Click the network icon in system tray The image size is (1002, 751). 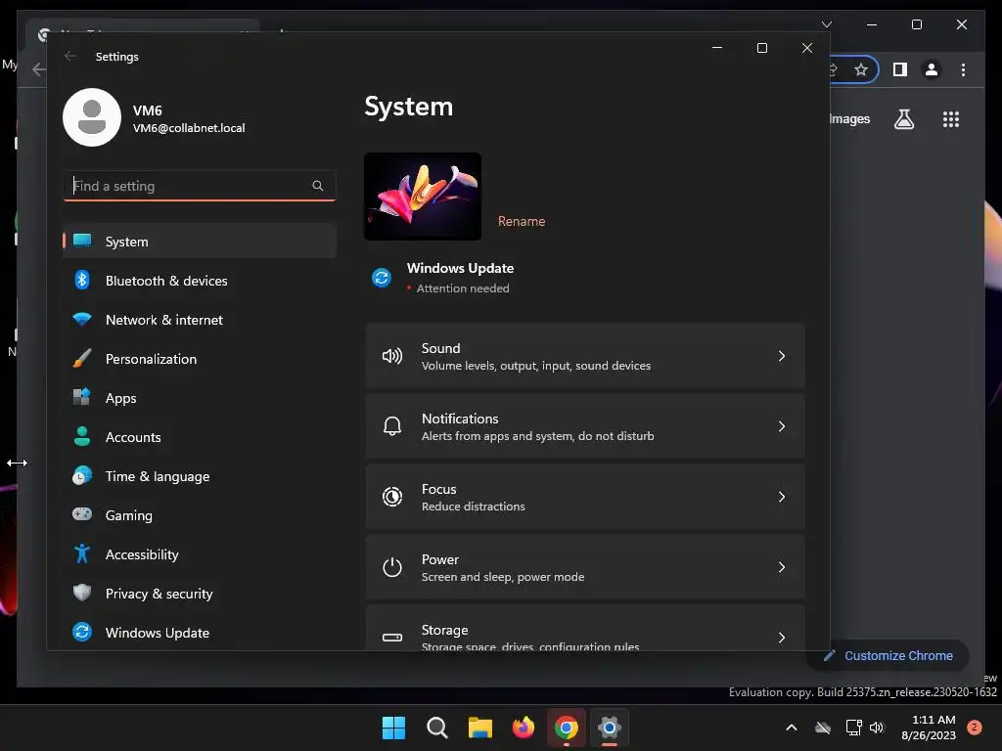tap(853, 728)
